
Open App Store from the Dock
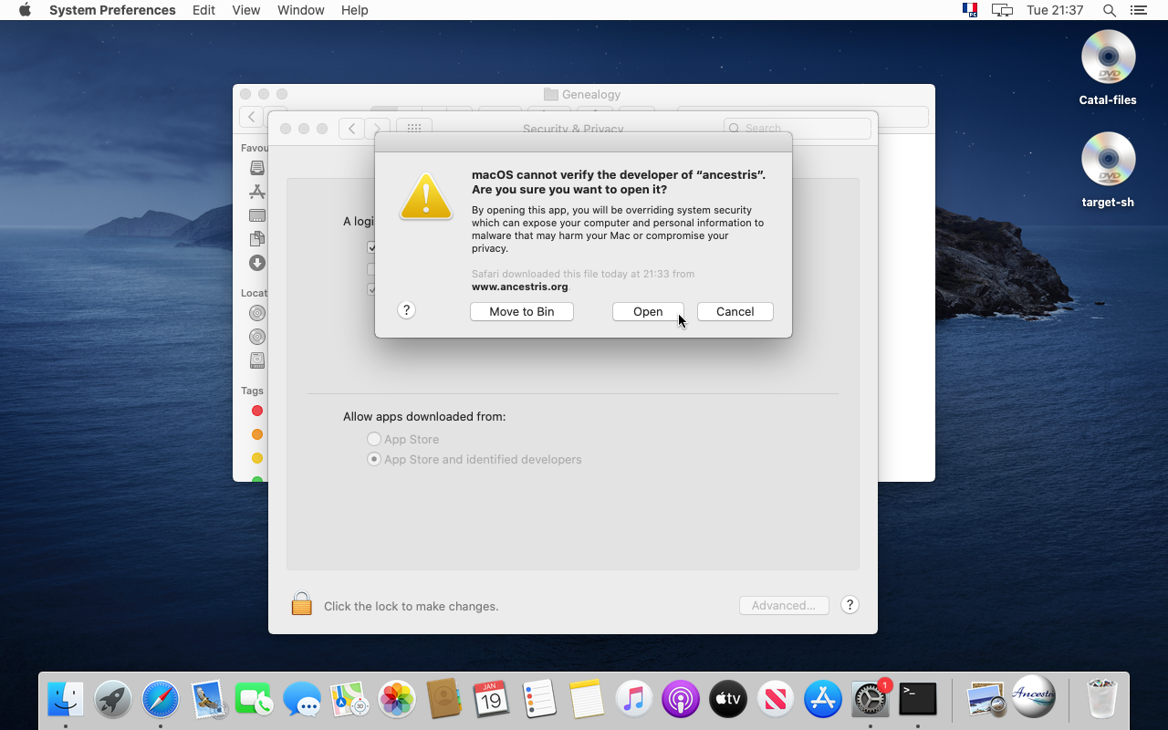(x=823, y=700)
